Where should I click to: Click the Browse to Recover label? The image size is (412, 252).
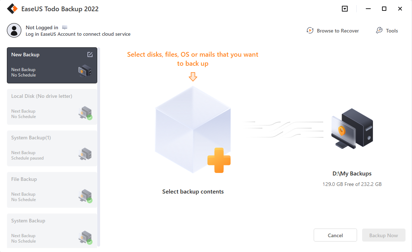(x=338, y=31)
